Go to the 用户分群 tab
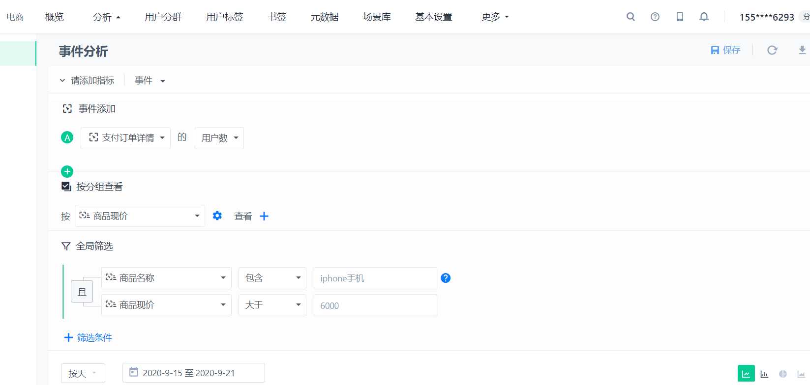 [x=163, y=17]
